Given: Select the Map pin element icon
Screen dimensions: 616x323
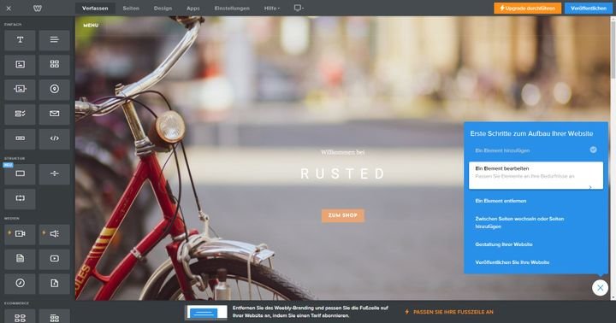Looking at the screenshot, I should 54,90.
